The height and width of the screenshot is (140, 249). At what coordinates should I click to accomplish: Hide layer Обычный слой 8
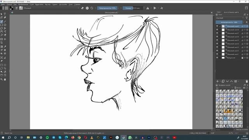(217, 30)
